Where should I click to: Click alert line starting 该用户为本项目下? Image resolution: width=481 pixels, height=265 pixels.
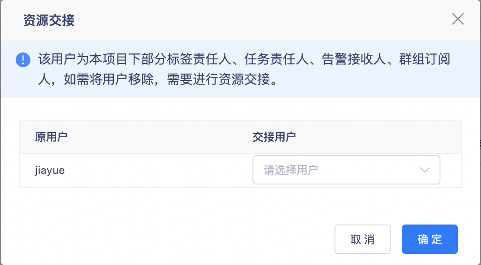pos(244,59)
